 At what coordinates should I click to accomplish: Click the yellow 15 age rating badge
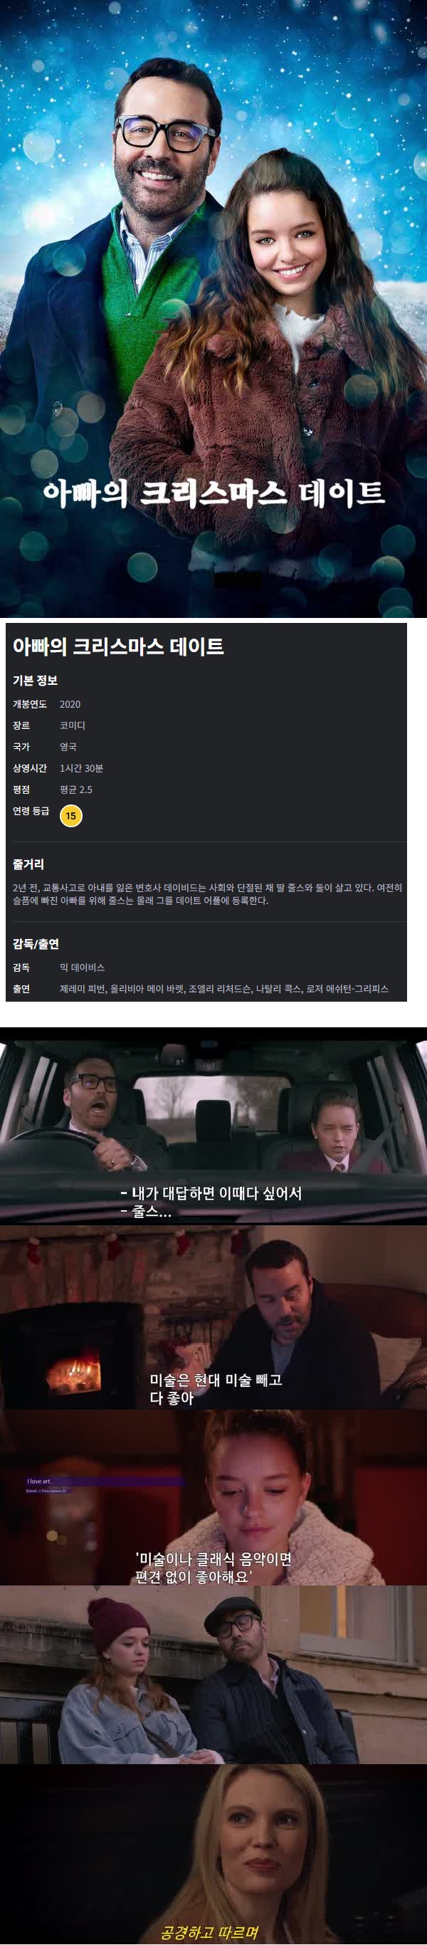click(x=71, y=815)
